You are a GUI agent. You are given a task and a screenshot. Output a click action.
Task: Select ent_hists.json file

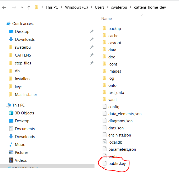(x=119, y=135)
